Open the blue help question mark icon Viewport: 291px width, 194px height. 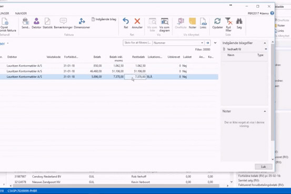point(272,13)
